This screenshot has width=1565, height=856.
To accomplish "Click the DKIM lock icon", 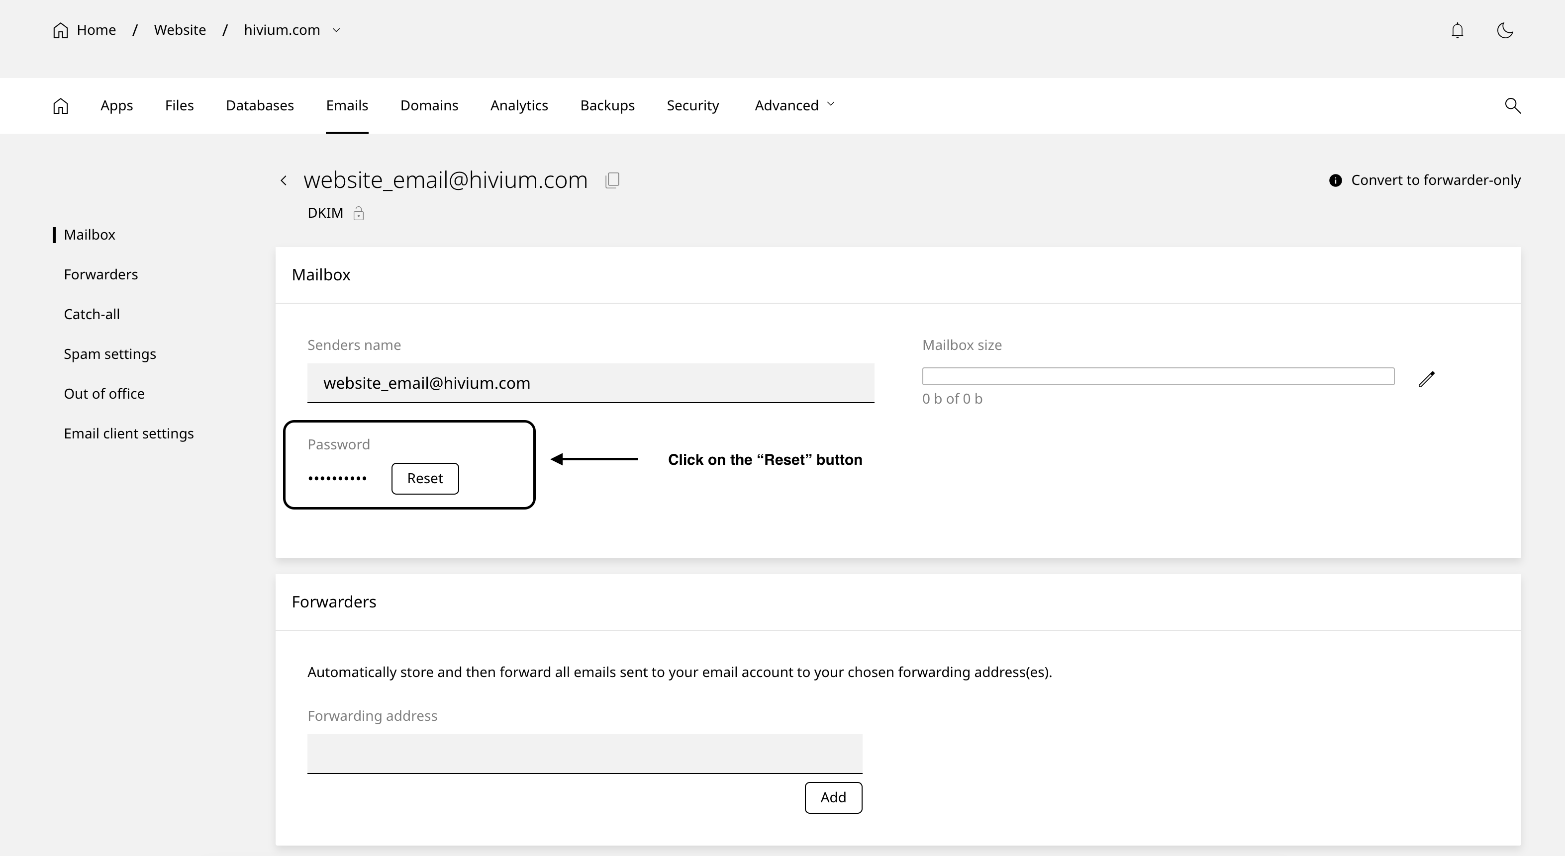I will click(359, 213).
